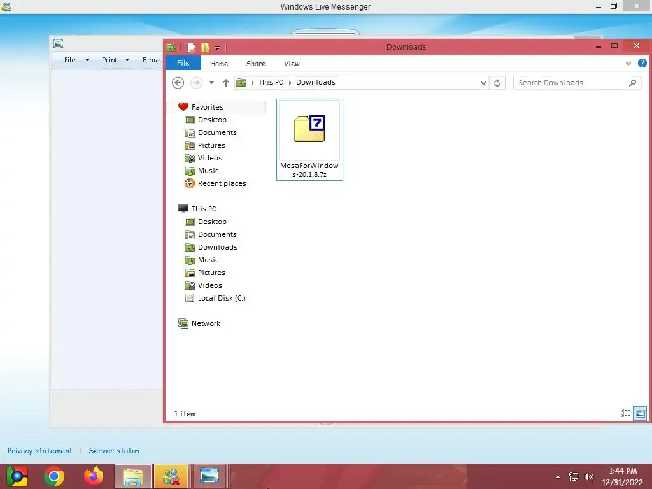Click E-mail in photo viewer toolbar
652x489 pixels.
coord(152,60)
